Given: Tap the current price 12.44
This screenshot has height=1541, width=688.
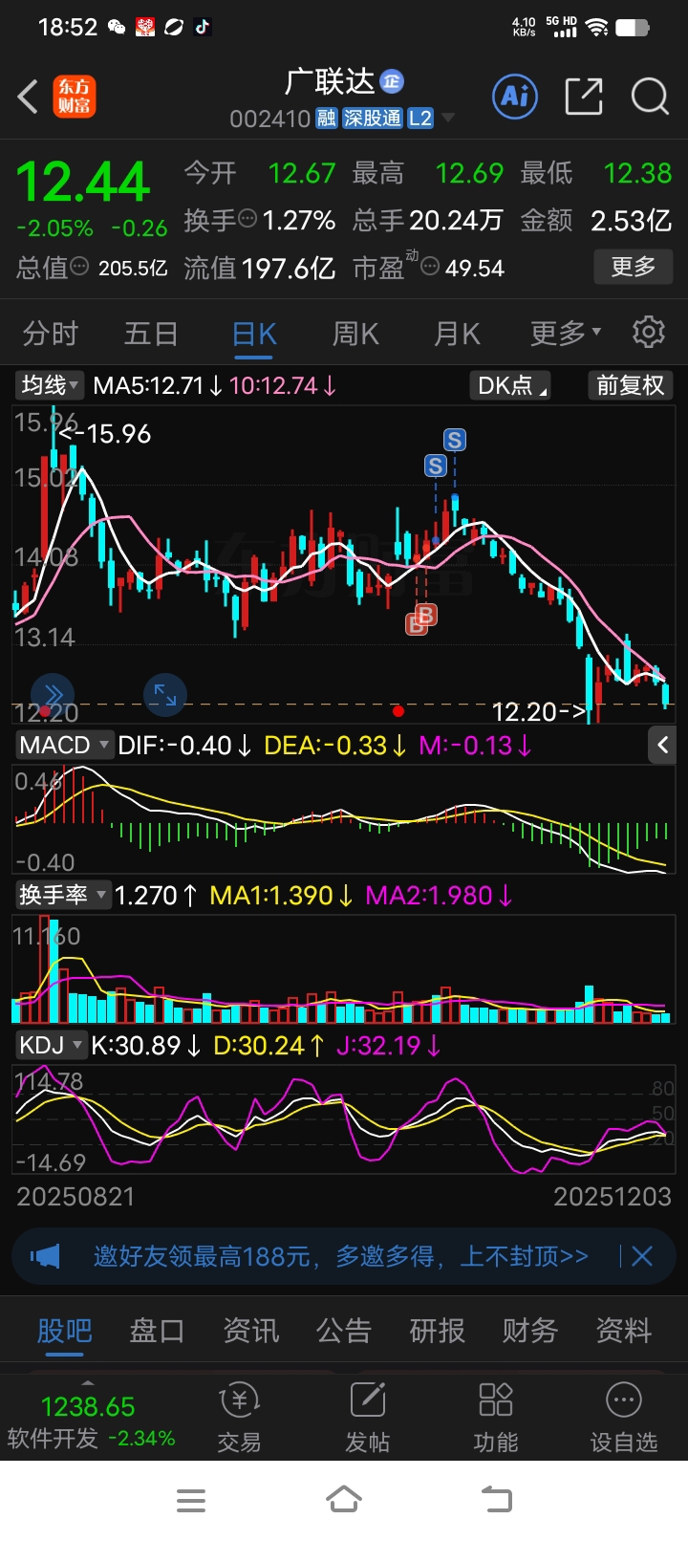Looking at the screenshot, I should (x=83, y=182).
